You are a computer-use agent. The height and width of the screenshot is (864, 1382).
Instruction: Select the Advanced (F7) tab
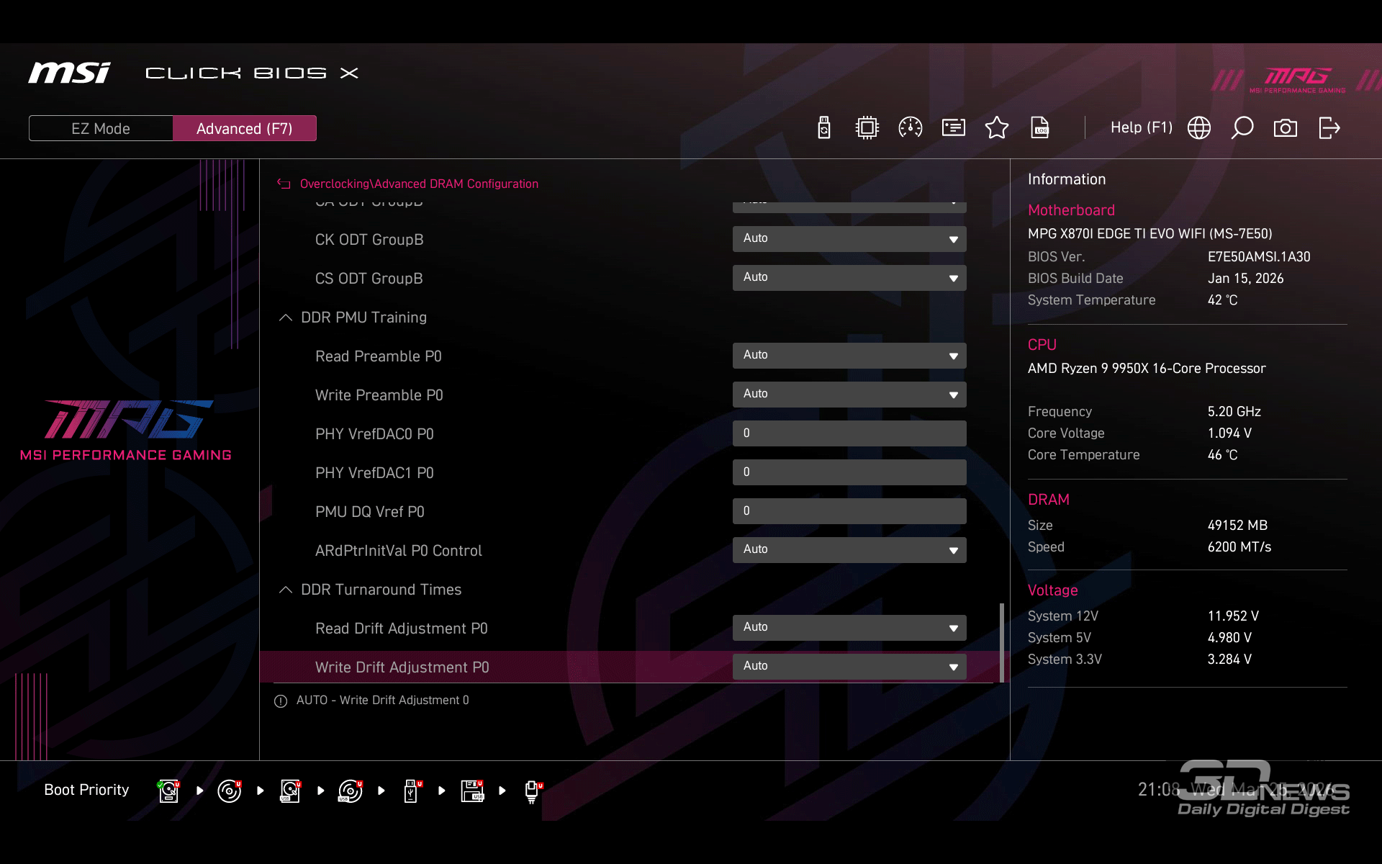pyautogui.click(x=244, y=128)
